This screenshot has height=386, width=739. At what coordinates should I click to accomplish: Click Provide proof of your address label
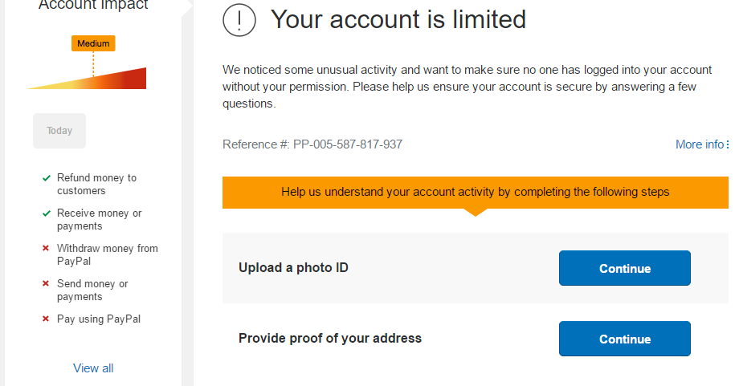pos(329,339)
